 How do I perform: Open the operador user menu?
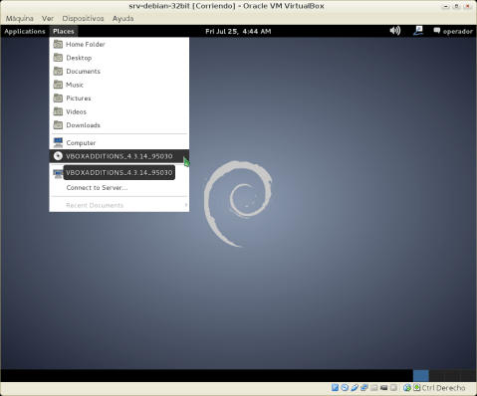coord(453,31)
